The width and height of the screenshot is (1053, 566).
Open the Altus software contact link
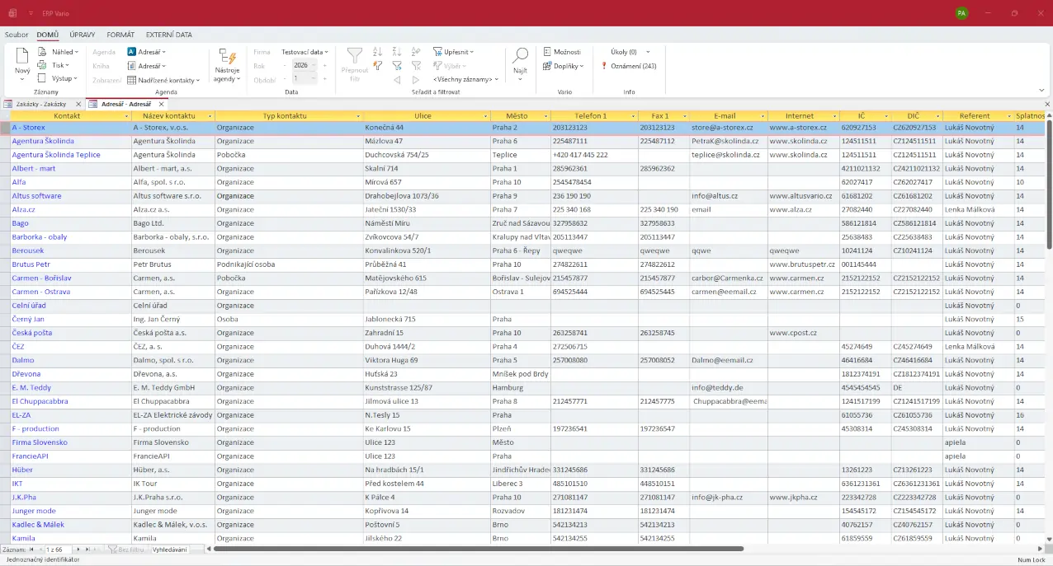tap(36, 196)
